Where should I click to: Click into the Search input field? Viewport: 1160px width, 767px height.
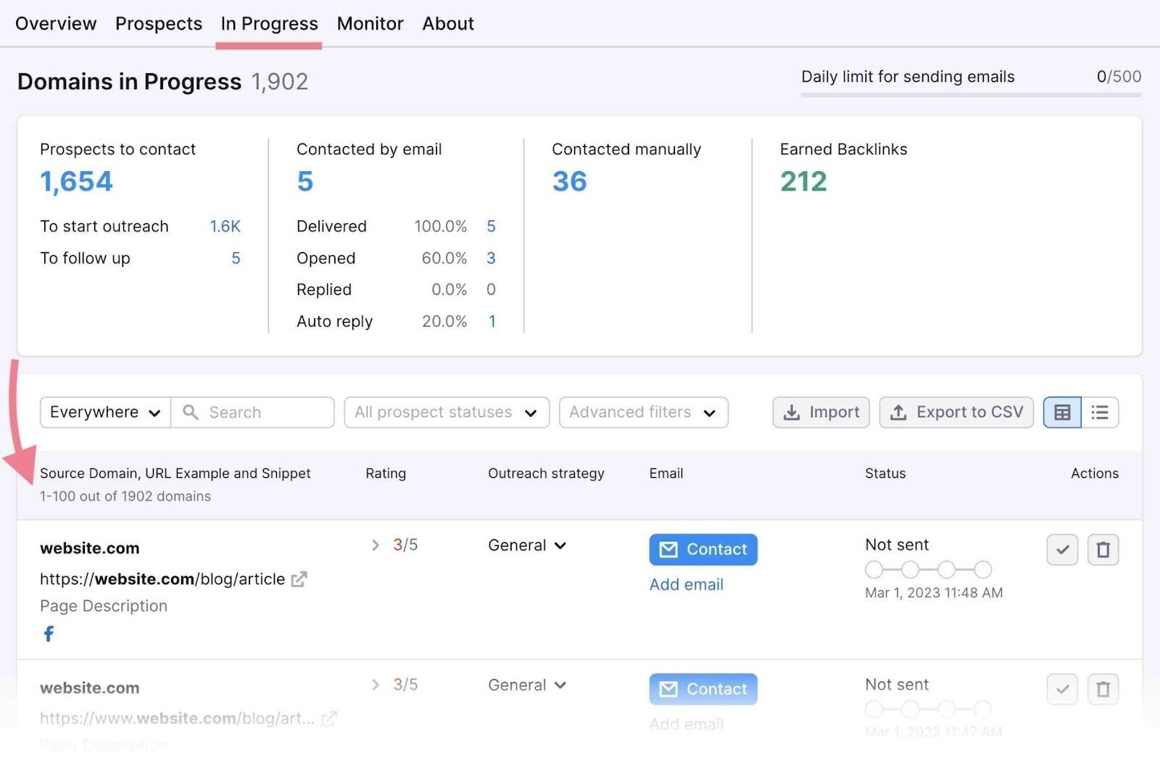[x=265, y=412]
